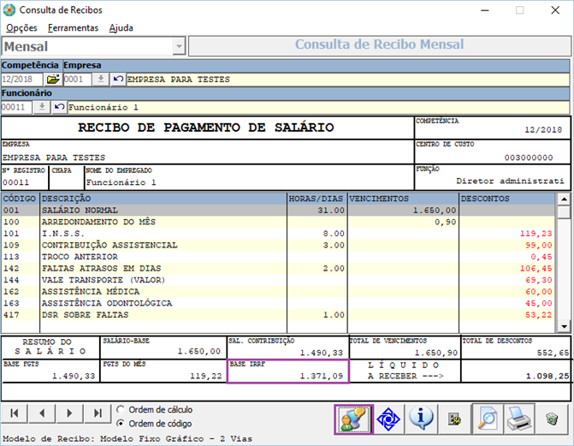This screenshot has height=446, width=574.
Task: Click the undo arrow beside Empresa code
Action: point(118,79)
